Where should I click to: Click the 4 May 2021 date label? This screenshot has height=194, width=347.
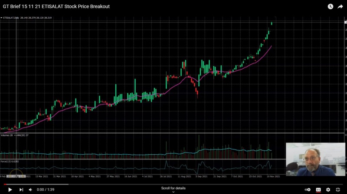pyautogui.click(x=95, y=176)
